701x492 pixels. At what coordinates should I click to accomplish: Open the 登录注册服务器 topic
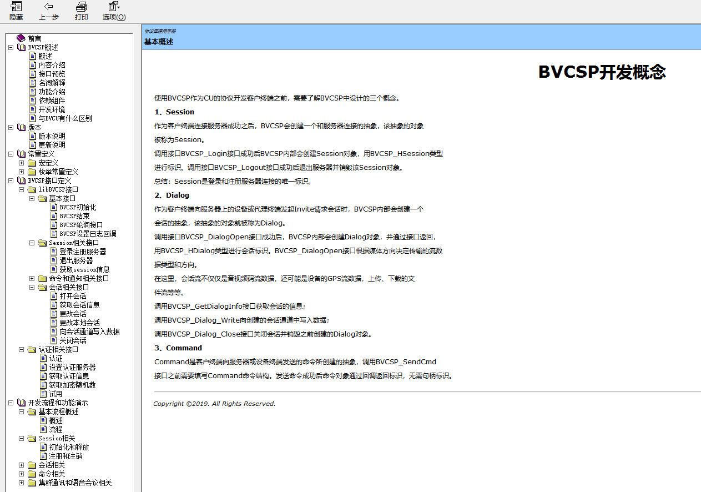point(83,252)
